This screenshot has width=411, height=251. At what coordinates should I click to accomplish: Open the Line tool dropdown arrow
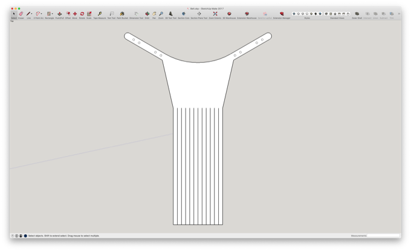pyautogui.click(x=31, y=14)
